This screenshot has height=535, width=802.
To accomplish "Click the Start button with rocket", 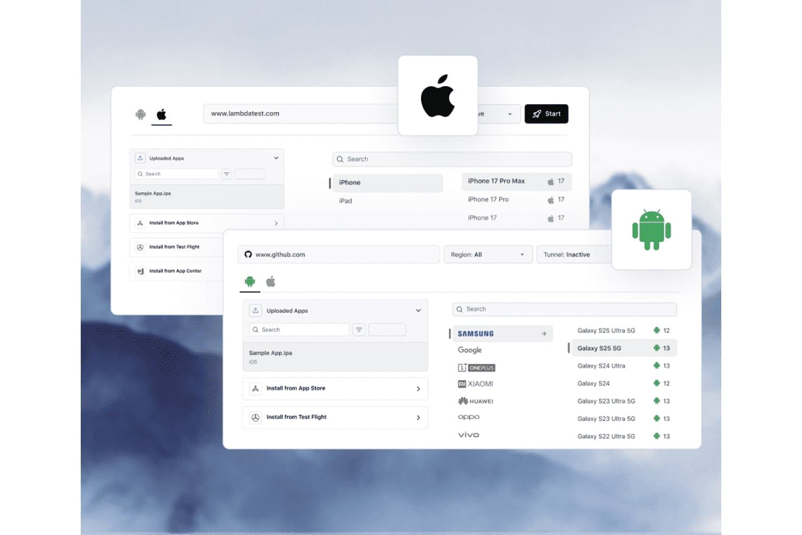I will (x=546, y=114).
